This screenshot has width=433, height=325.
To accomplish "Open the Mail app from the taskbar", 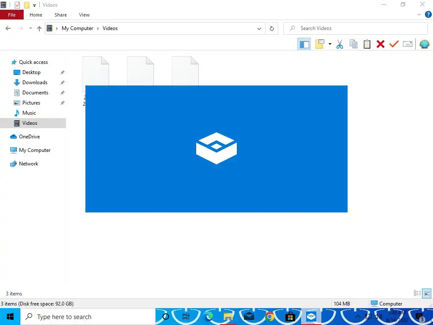I will point(249,317).
